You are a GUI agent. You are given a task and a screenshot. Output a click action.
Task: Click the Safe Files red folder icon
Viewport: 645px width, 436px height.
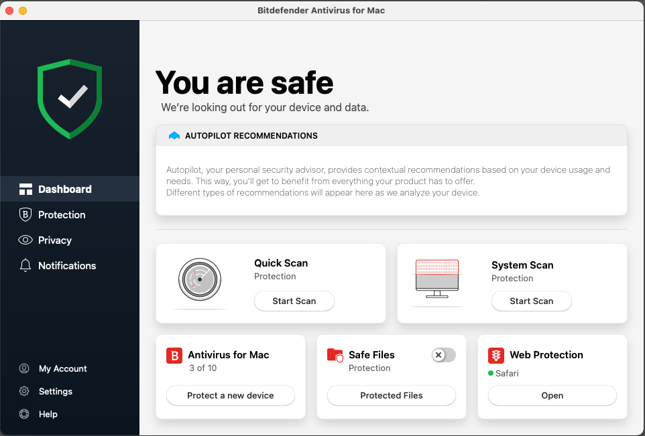point(335,355)
